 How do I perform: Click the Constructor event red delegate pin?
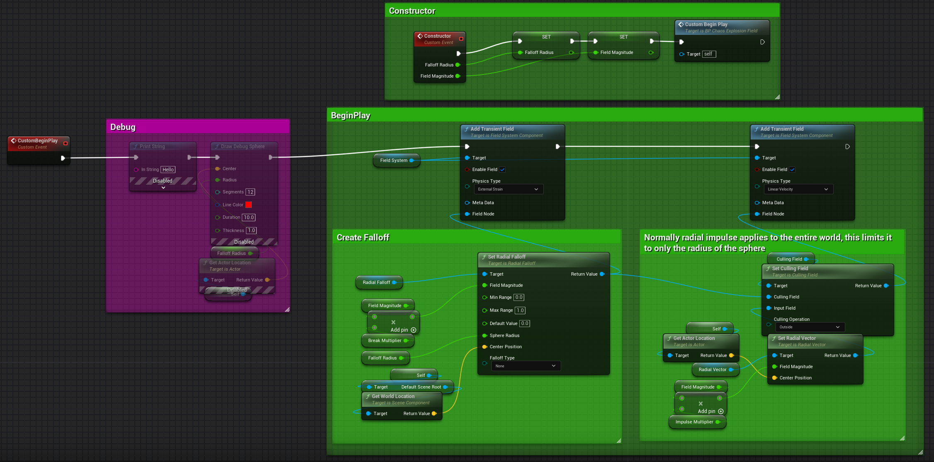pyautogui.click(x=461, y=39)
